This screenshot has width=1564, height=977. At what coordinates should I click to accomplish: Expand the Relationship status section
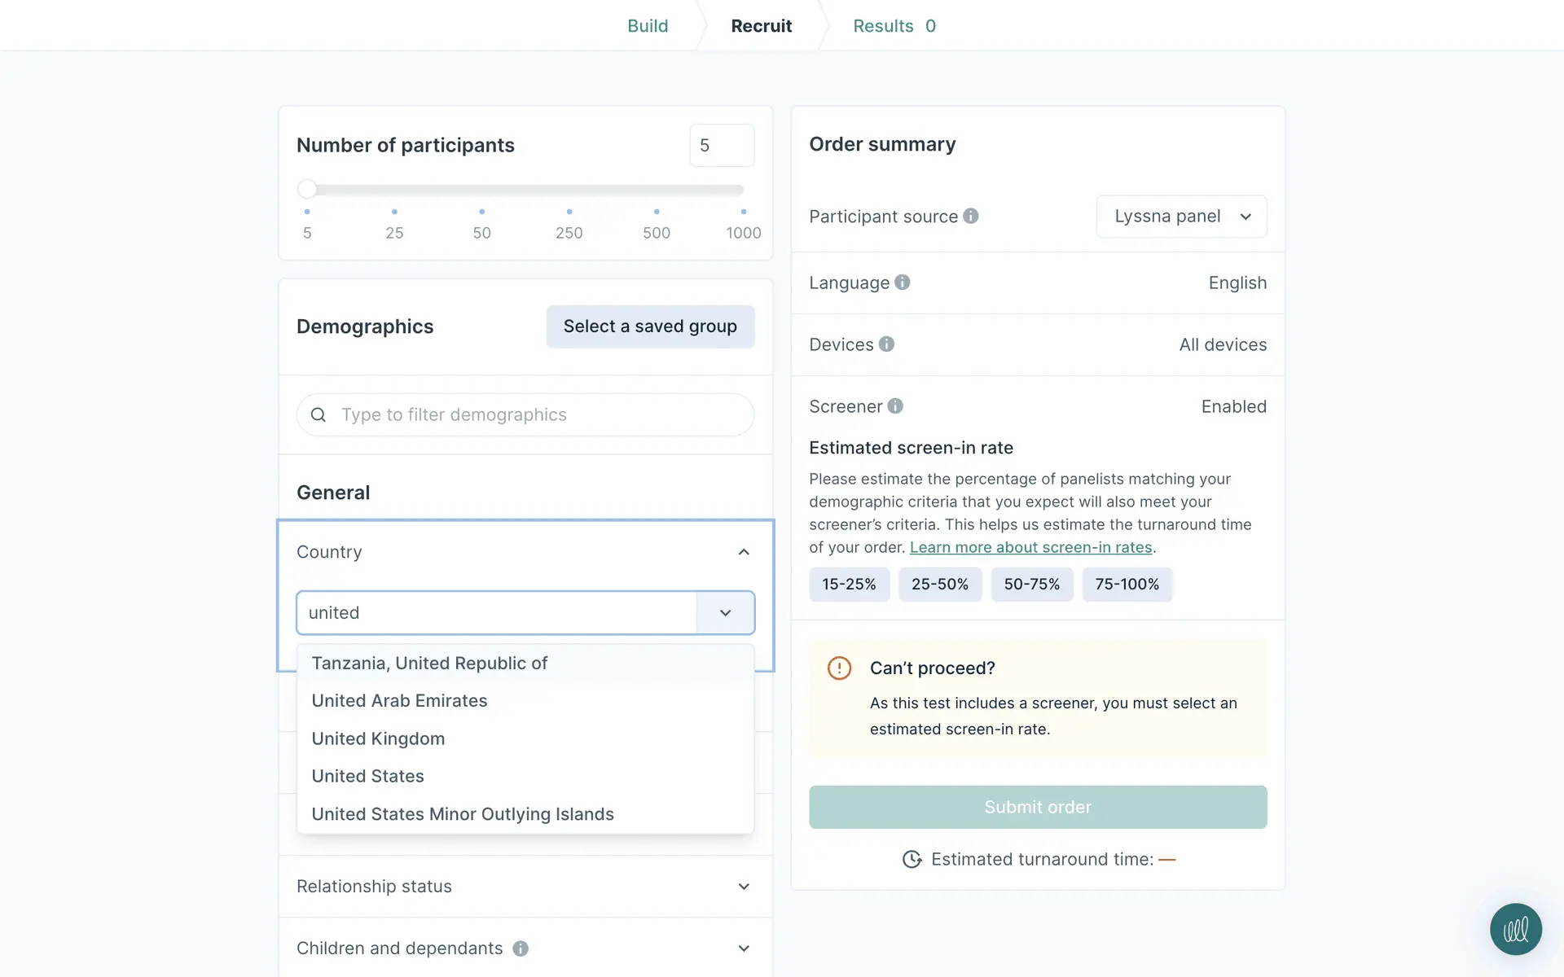click(743, 887)
